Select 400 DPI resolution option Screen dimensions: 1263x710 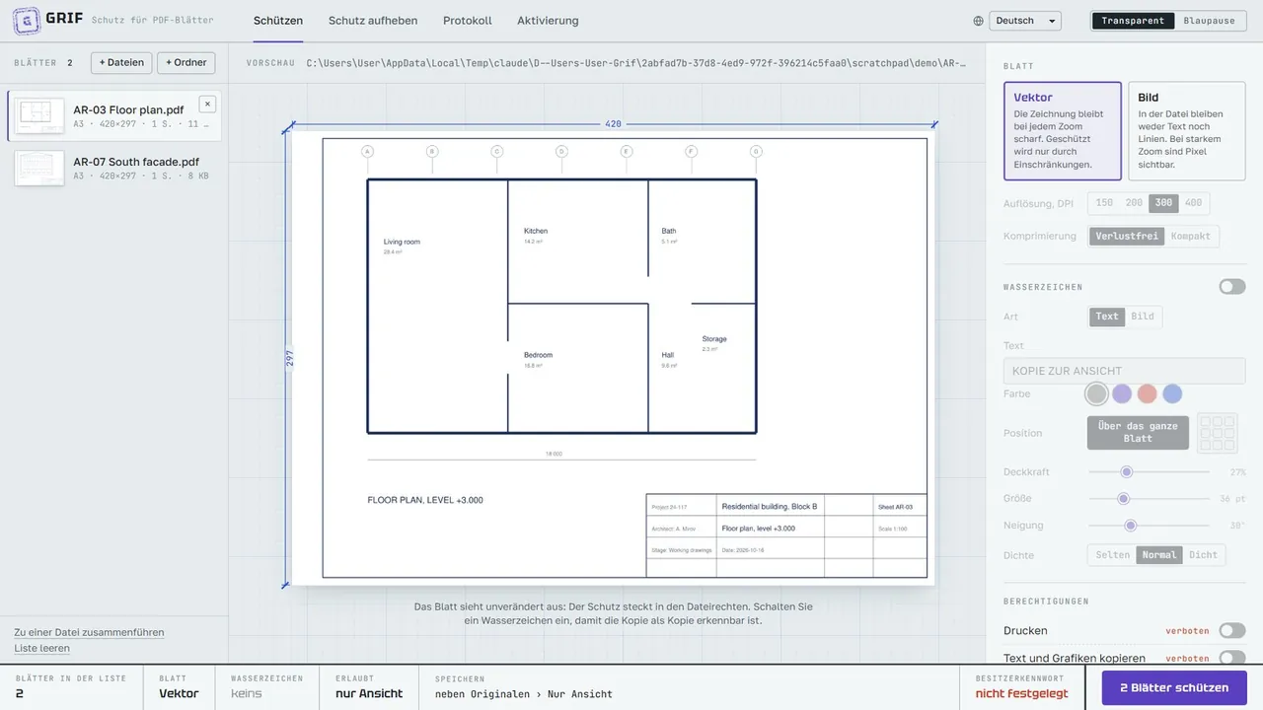(1193, 203)
